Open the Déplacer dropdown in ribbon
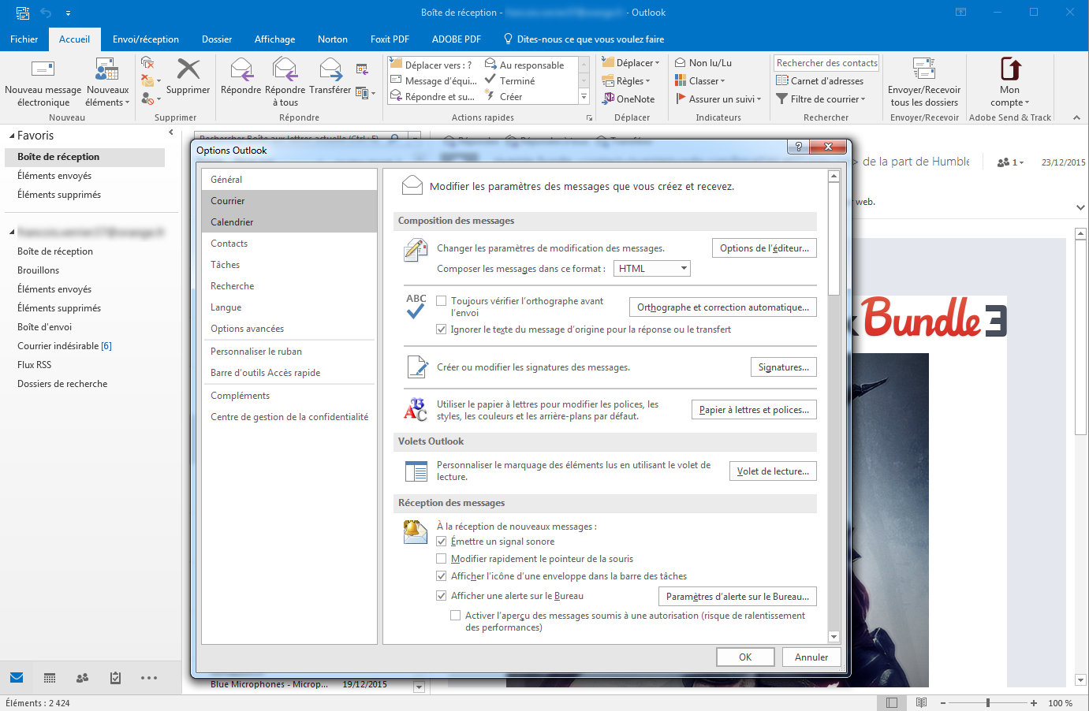This screenshot has width=1089, height=711. point(631,63)
